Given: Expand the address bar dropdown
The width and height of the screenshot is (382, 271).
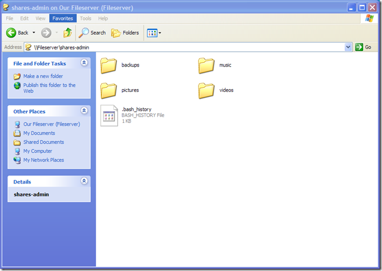Looking at the screenshot, I should pos(348,47).
